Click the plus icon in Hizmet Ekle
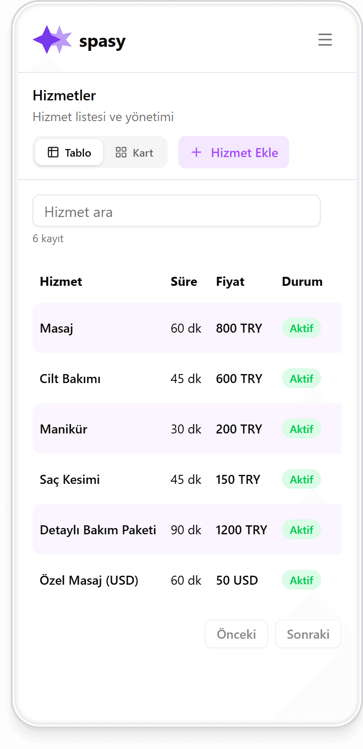The height and width of the screenshot is (749, 363). (197, 152)
